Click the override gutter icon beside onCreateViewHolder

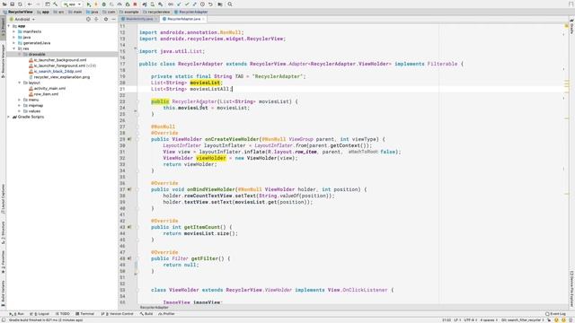tap(129, 139)
